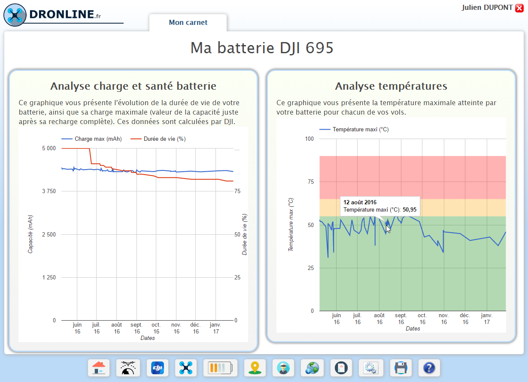Click the DJI logo icon

158,368
